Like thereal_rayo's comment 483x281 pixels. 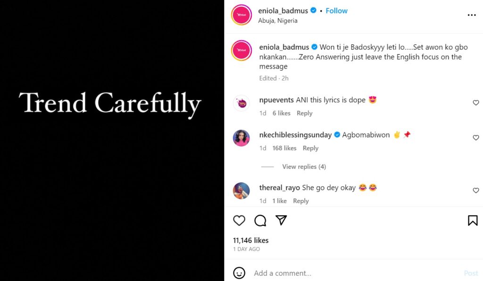pyautogui.click(x=475, y=190)
